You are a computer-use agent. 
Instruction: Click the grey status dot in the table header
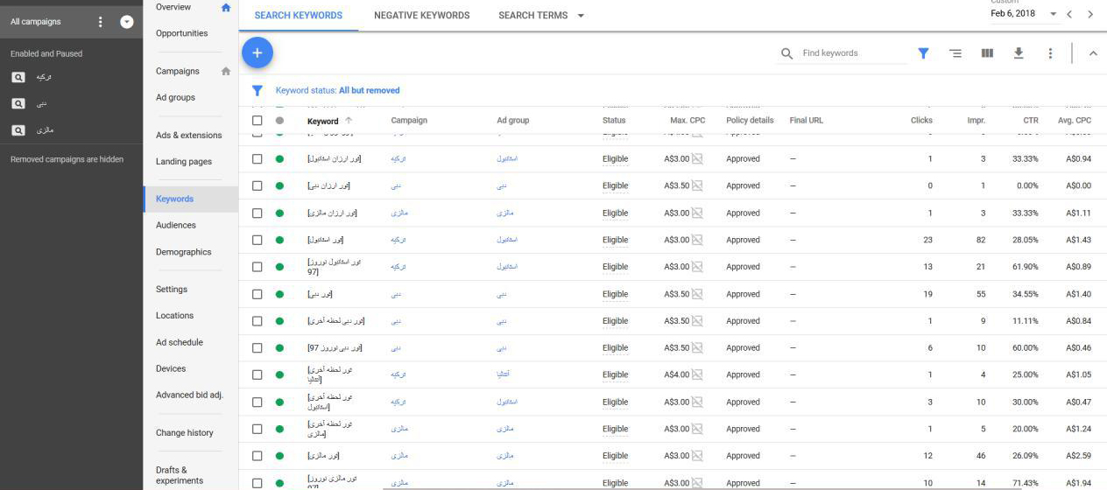279,121
